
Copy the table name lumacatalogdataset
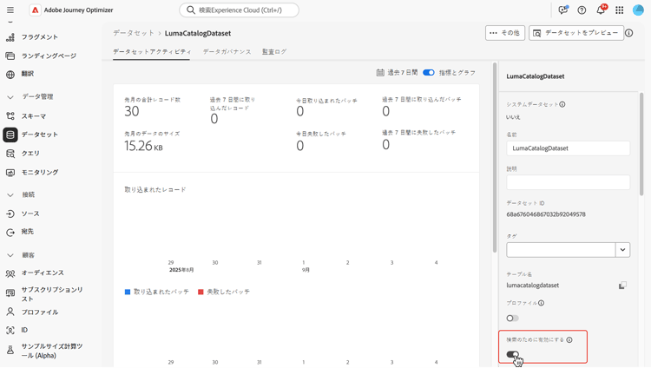622,286
